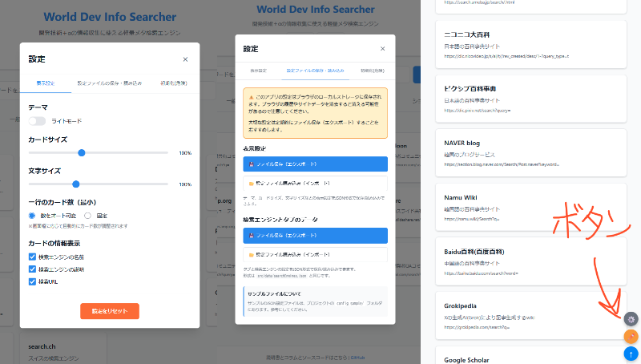Open 初期化(危険) tab in left dialog
This screenshot has width=641, height=364.
[174, 83]
